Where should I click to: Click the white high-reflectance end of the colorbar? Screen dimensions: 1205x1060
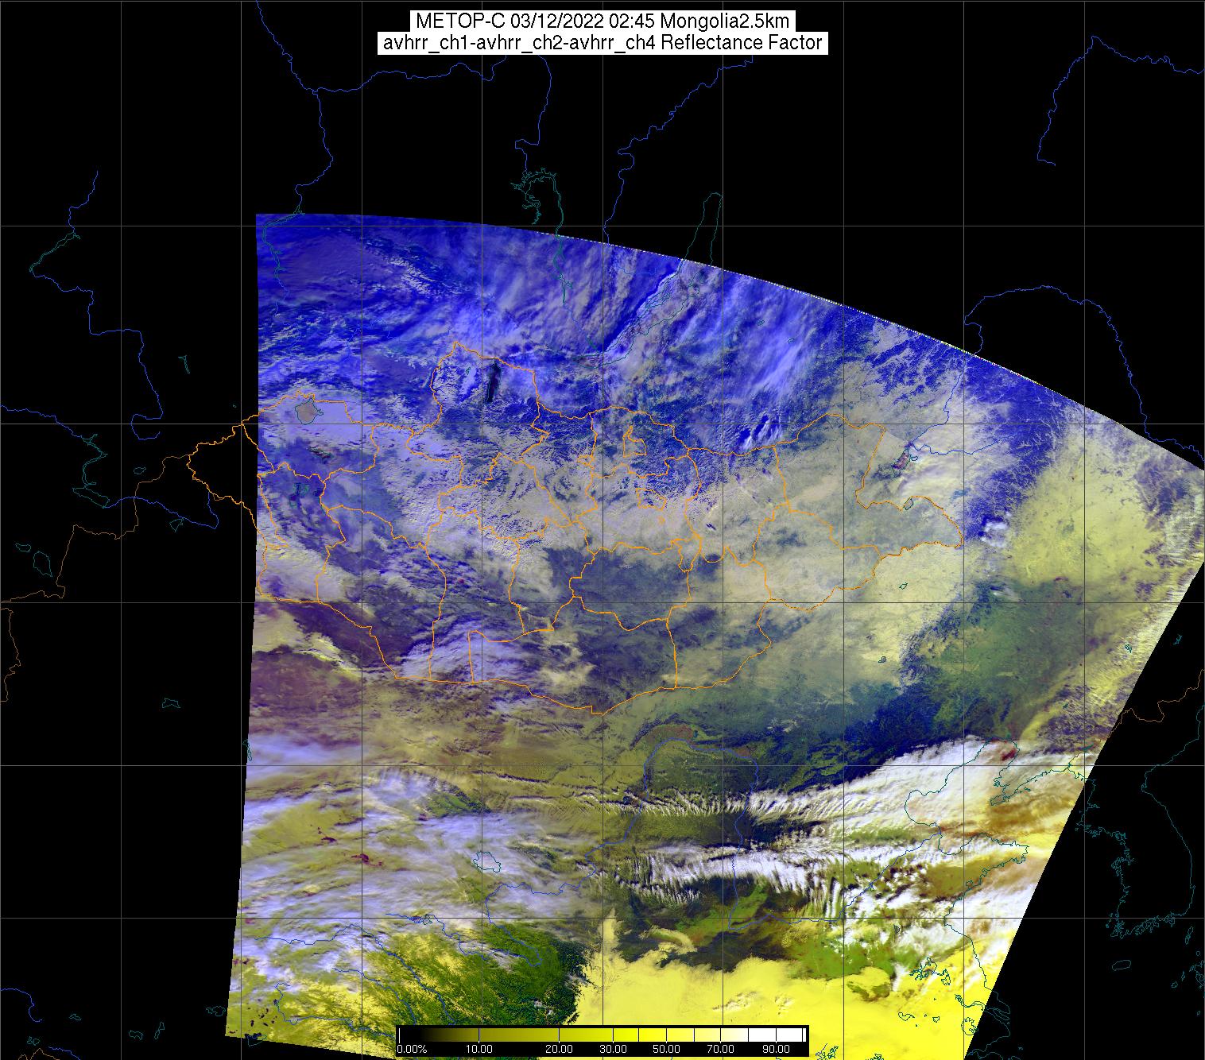tap(776, 1035)
